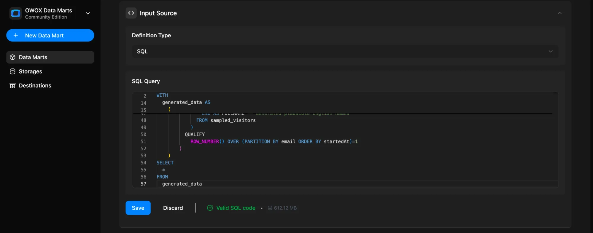Click the OWOX Data Marts logo icon
Screen dimensions: 593x233
15,13
